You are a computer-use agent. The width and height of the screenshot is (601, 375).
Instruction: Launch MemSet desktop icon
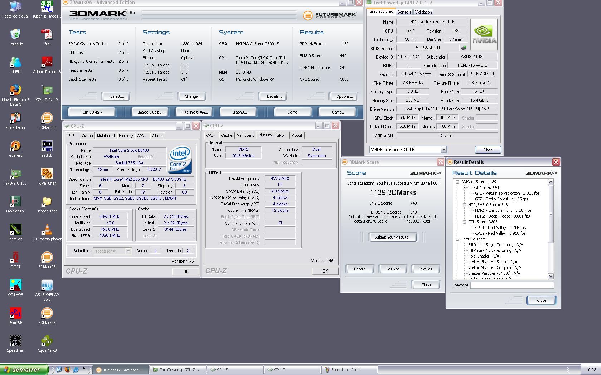(x=15, y=232)
